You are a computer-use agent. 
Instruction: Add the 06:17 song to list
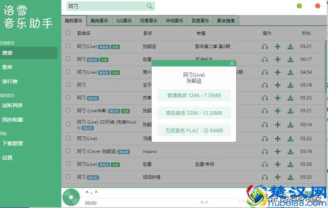click(x=278, y=59)
